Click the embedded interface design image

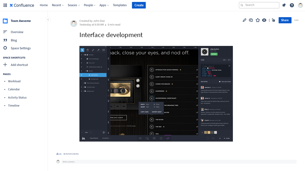(156, 94)
